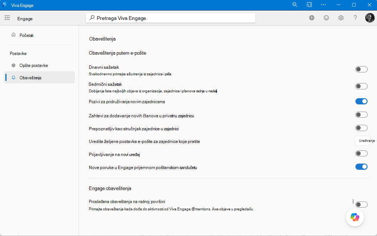Image resolution: width=377 pixels, height=236 pixels.
Task: Click the Viva Engage logo in title bar
Action: [4, 5]
